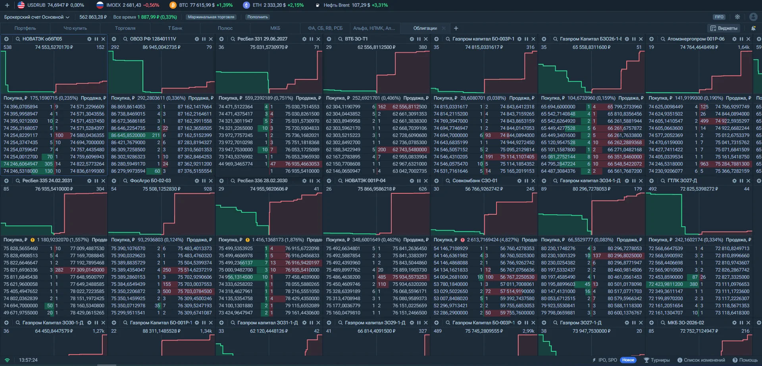762x366 pixels.
Task: Click the snowflake icon next to FIFO
Action: pyautogui.click(x=737, y=17)
